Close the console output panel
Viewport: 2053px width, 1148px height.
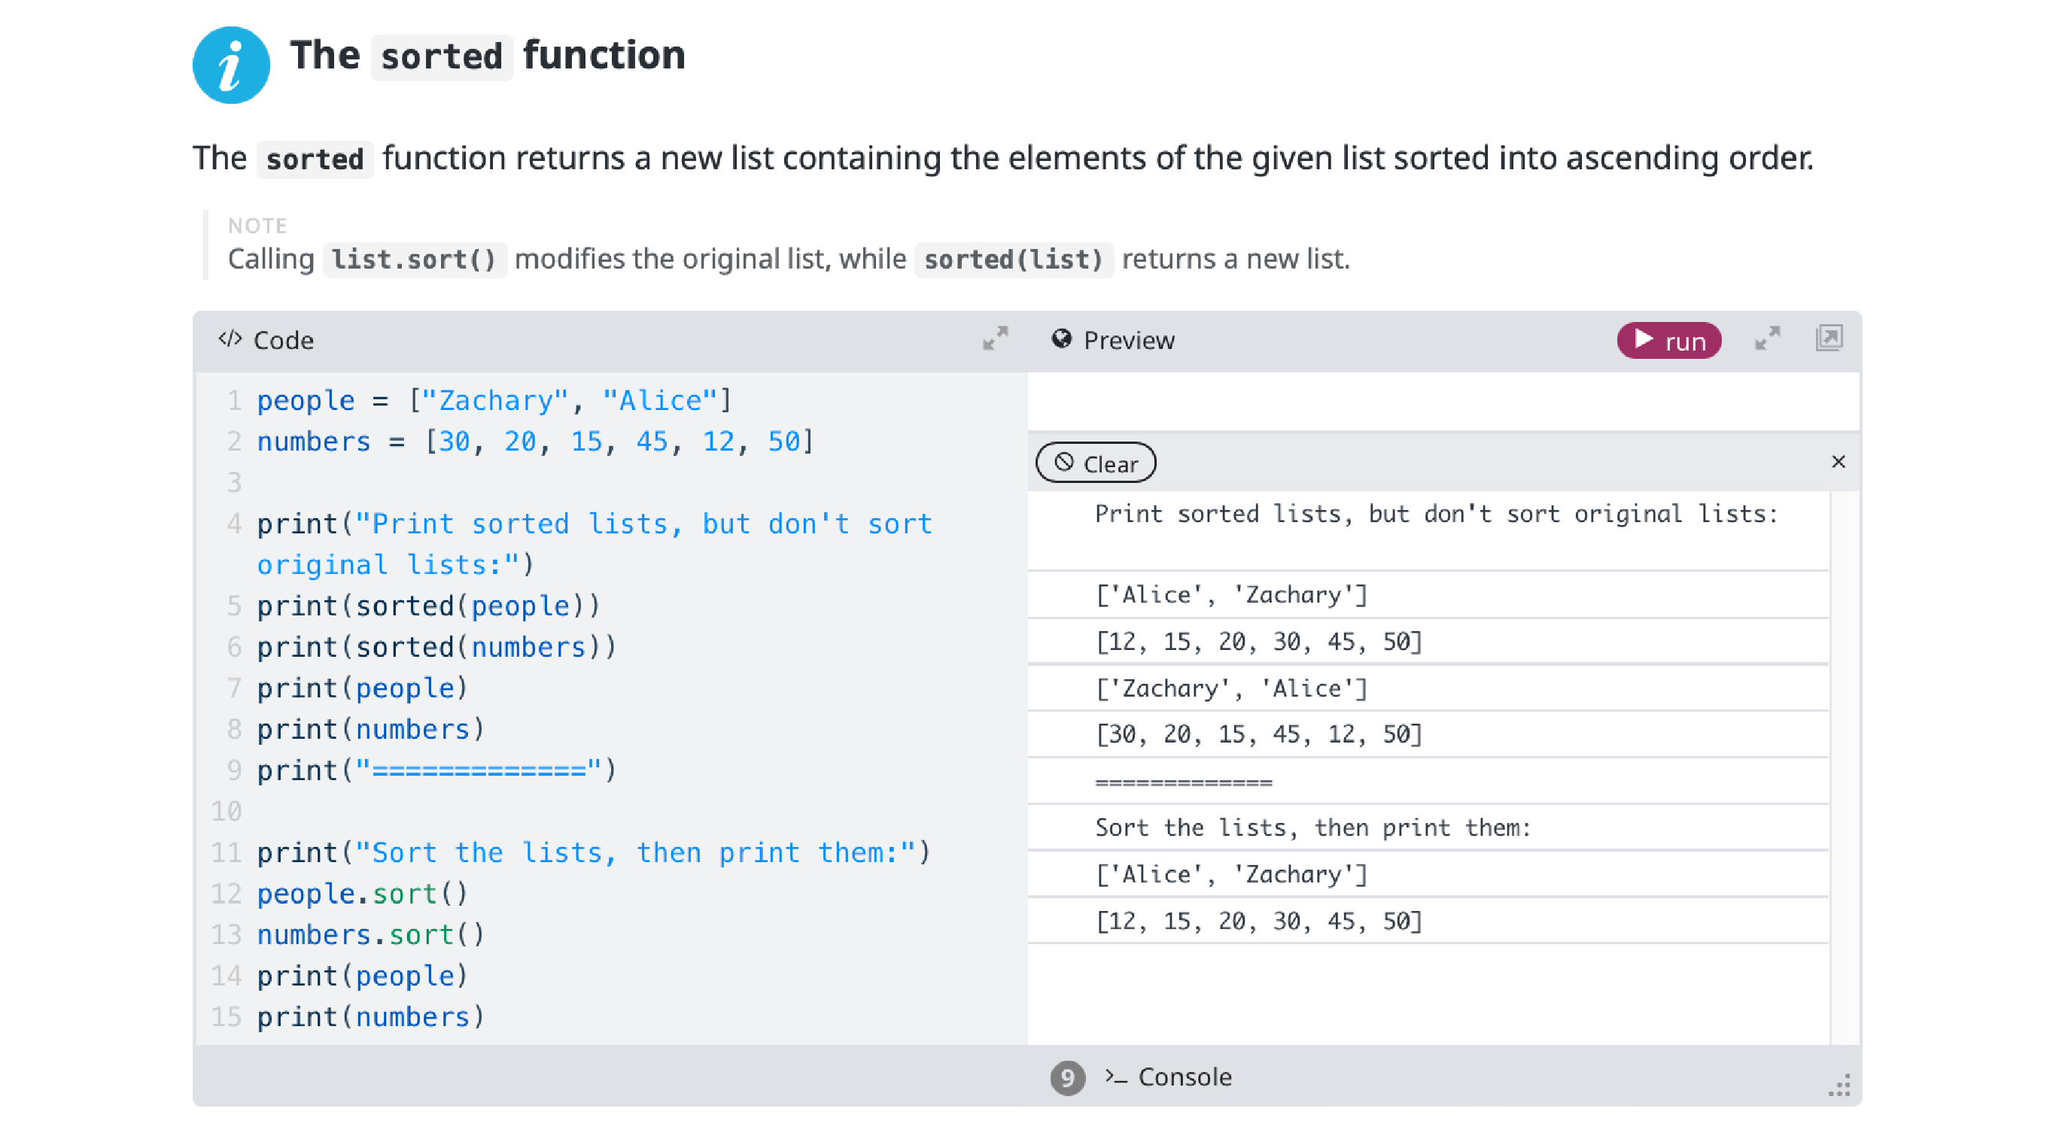click(1838, 462)
